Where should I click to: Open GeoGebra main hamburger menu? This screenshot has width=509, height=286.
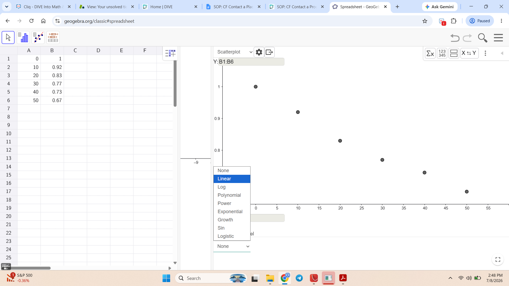click(498, 38)
